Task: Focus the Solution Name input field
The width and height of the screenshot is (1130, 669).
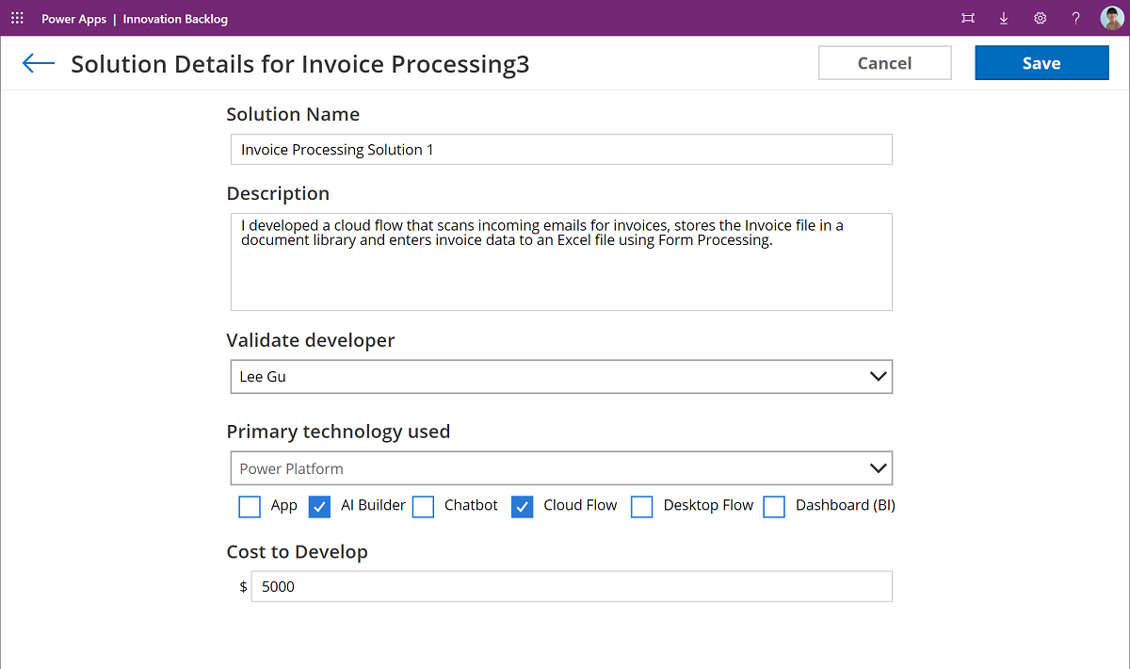Action: 561,149
